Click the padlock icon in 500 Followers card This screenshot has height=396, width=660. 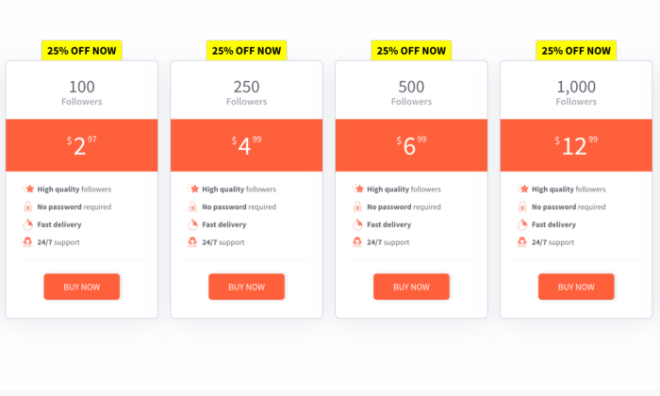(x=357, y=206)
